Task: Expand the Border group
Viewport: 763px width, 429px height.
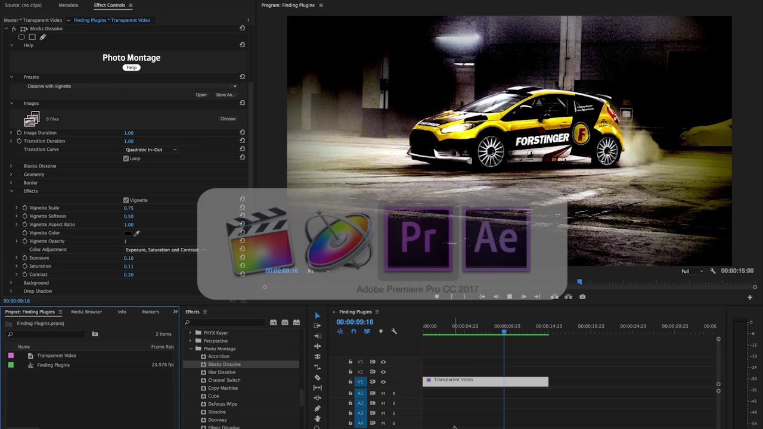Action: point(11,183)
